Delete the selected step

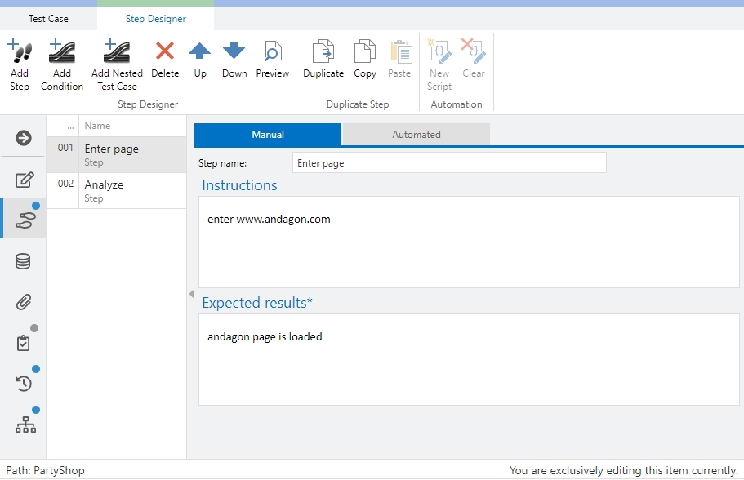165,52
